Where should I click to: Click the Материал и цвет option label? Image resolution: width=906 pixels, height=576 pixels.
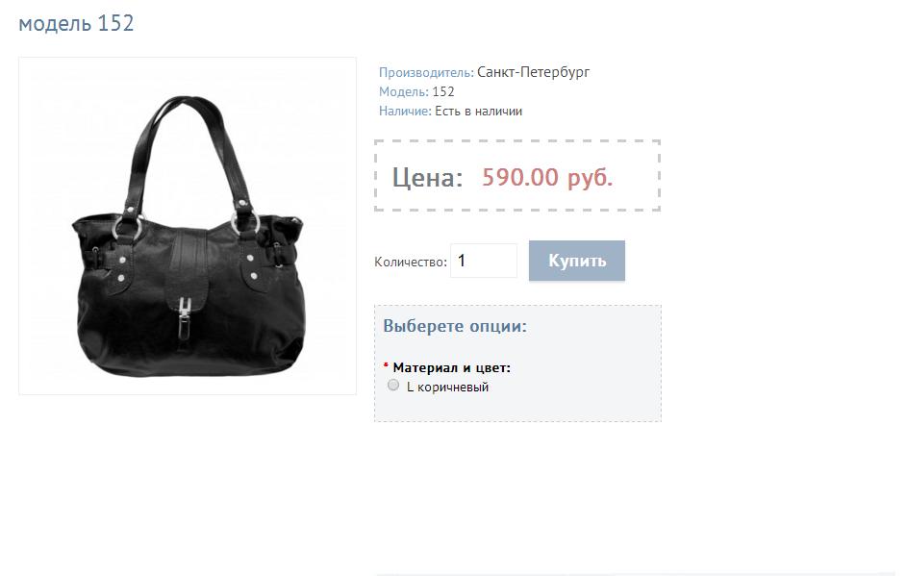pos(452,367)
